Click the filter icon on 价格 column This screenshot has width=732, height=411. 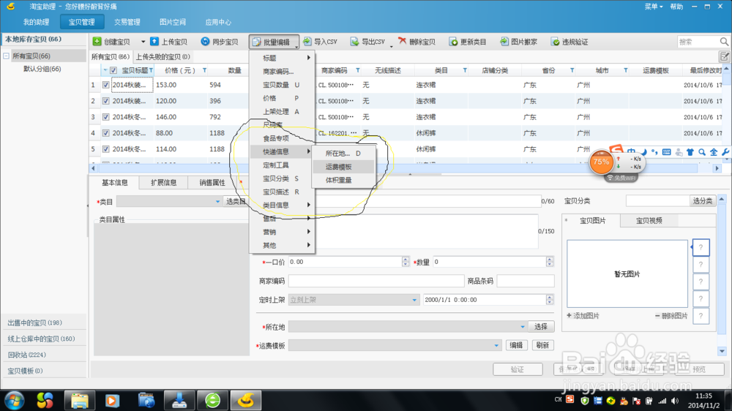pyautogui.click(x=204, y=70)
